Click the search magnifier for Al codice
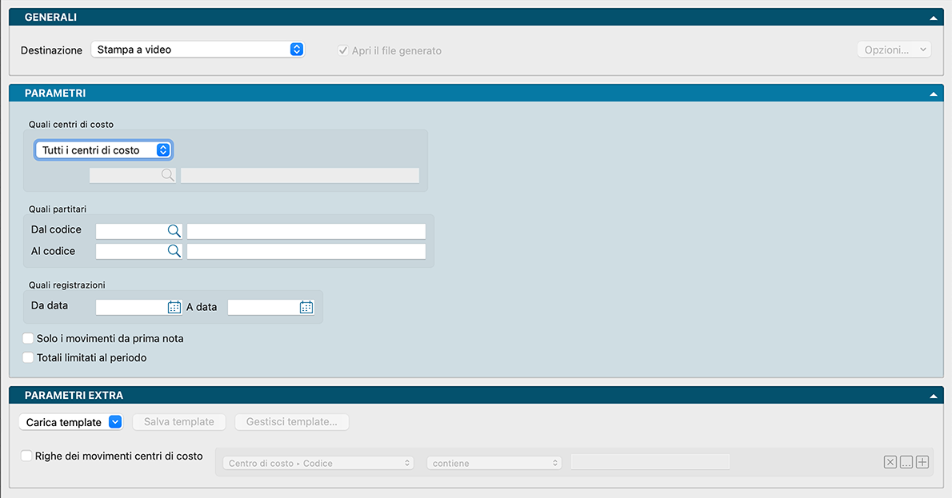Viewport: 952px width, 498px height. click(x=174, y=251)
